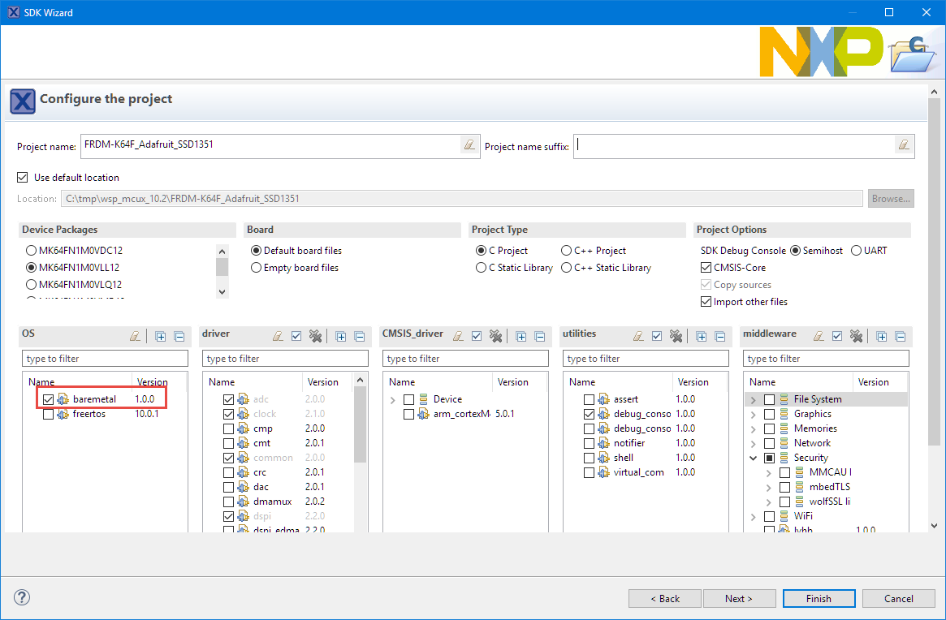Toggle Use default location checkbox

pos(23,178)
